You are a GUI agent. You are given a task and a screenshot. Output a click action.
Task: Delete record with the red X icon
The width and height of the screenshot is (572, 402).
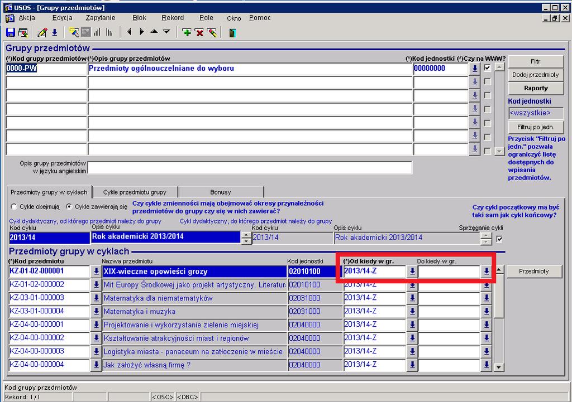click(x=199, y=33)
